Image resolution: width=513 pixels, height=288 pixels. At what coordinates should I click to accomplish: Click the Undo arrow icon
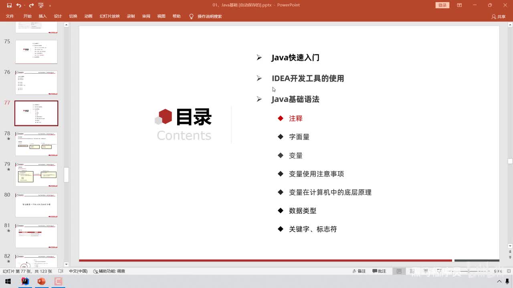[18, 5]
